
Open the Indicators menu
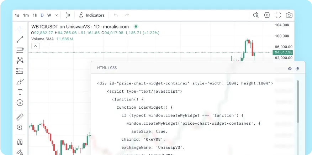(92, 15)
